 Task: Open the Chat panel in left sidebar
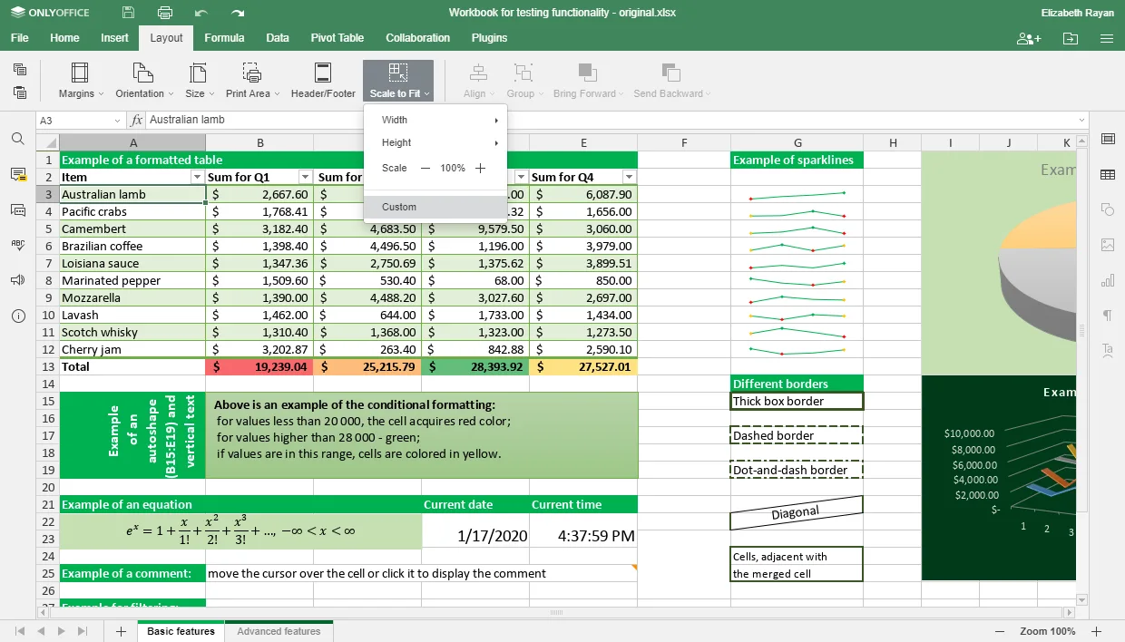click(x=18, y=209)
